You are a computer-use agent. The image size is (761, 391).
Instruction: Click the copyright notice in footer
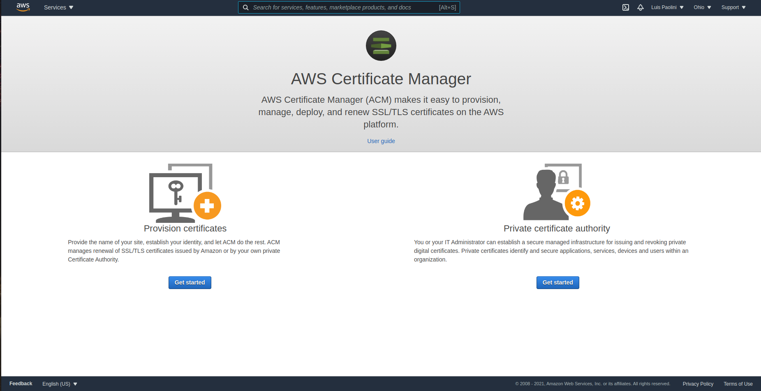pos(592,384)
